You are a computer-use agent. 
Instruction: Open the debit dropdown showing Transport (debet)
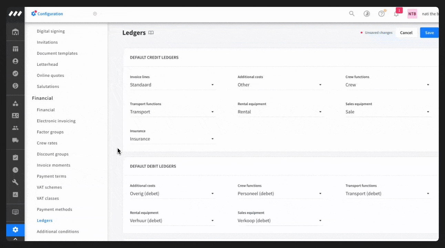point(388,194)
